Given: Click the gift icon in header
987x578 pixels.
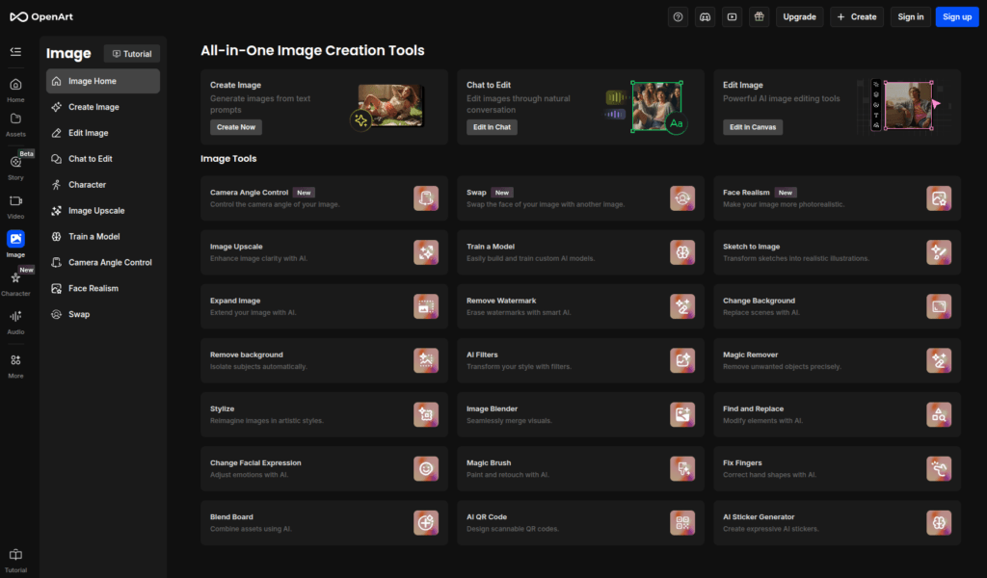Looking at the screenshot, I should (760, 17).
